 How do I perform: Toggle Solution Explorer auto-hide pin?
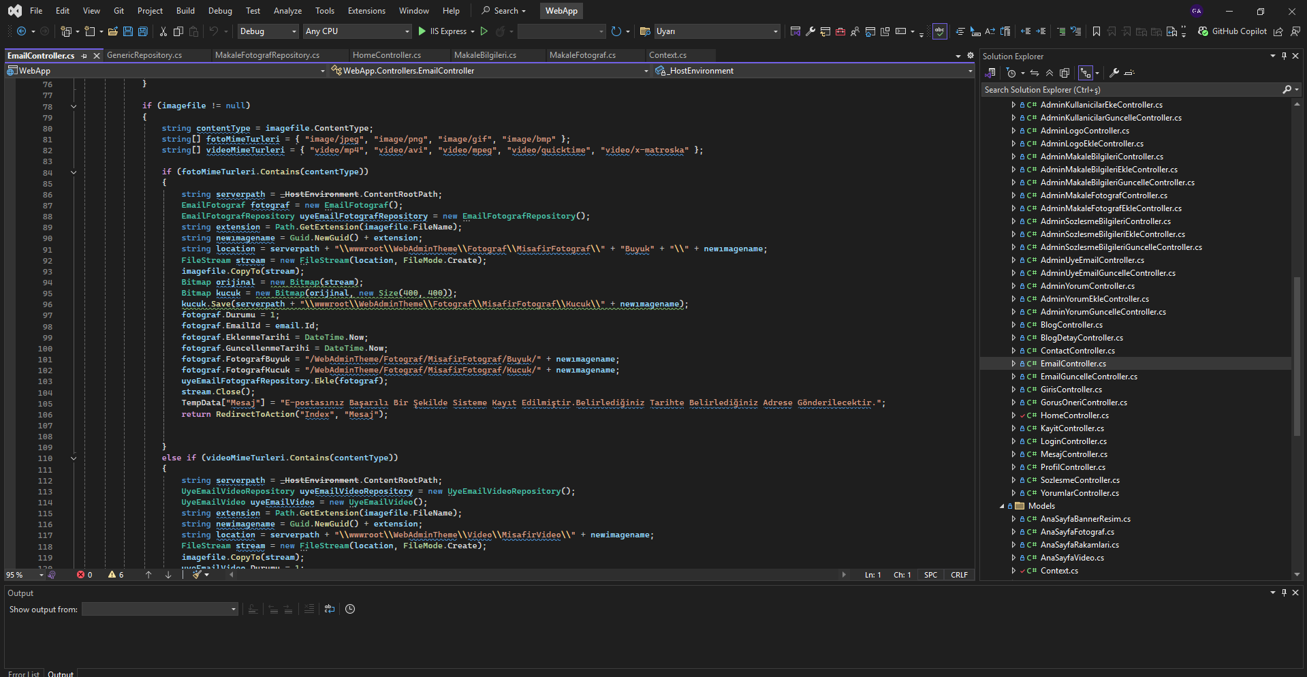click(x=1284, y=57)
